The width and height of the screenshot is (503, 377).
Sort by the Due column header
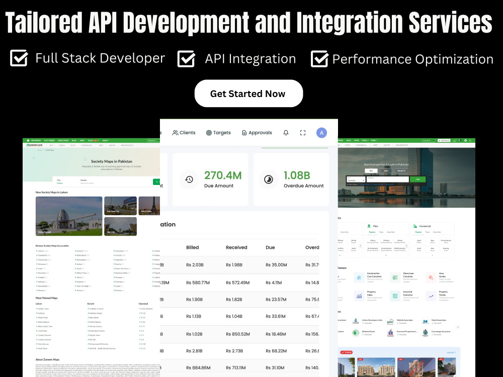(270, 247)
